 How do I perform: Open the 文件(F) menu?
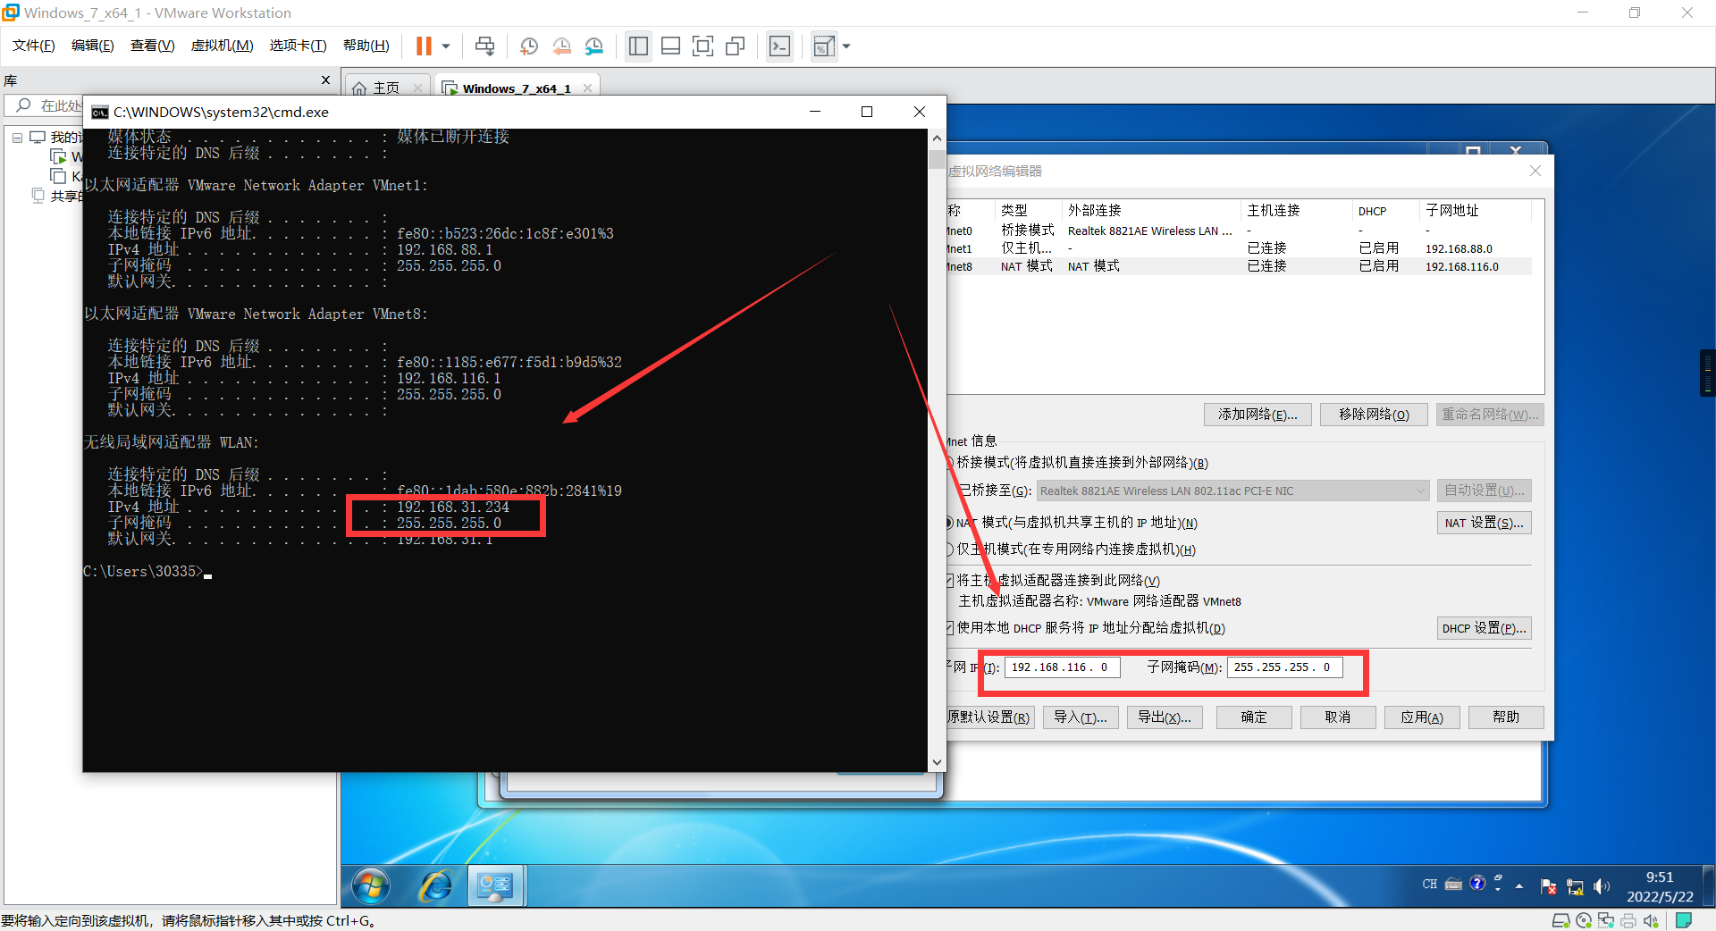click(34, 46)
